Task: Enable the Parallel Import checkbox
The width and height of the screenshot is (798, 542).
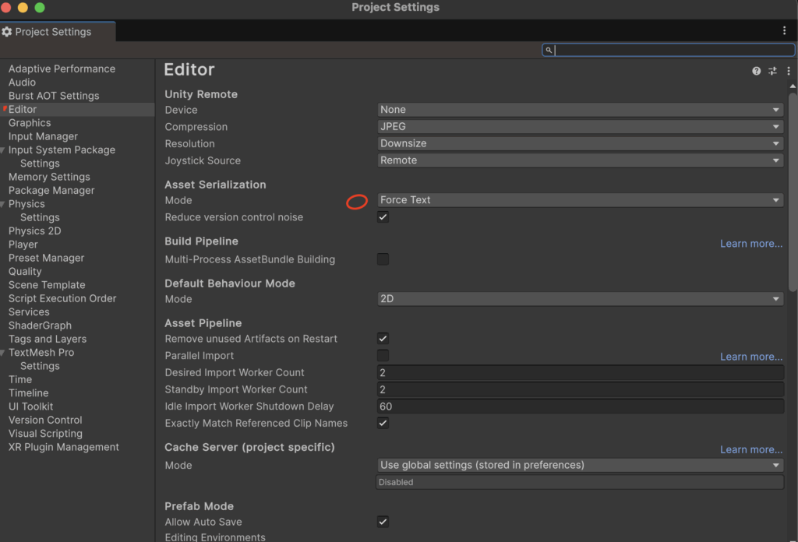Action: 383,355
